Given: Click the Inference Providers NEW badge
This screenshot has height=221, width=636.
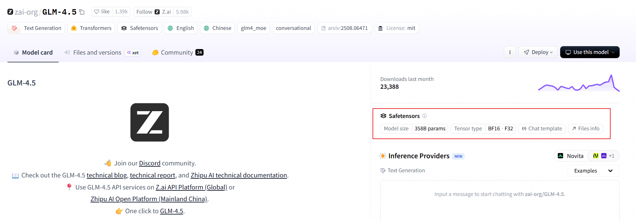Looking at the screenshot, I should (458, 156).
